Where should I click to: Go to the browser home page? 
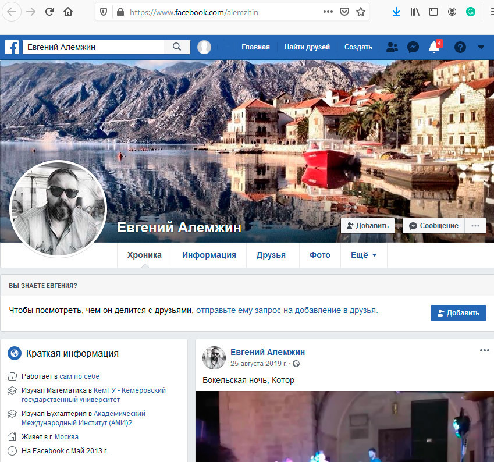click(x=68, y=12)
